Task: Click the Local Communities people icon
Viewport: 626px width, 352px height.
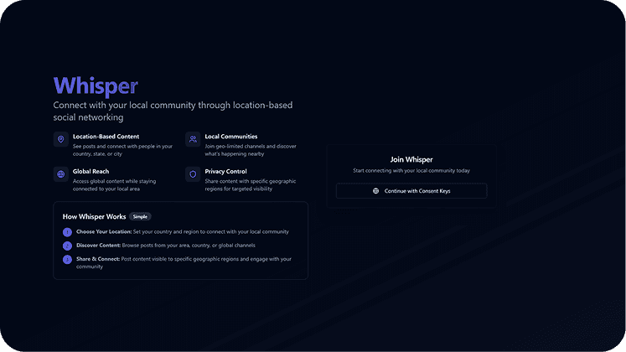Action: click(x=193, y=139)
